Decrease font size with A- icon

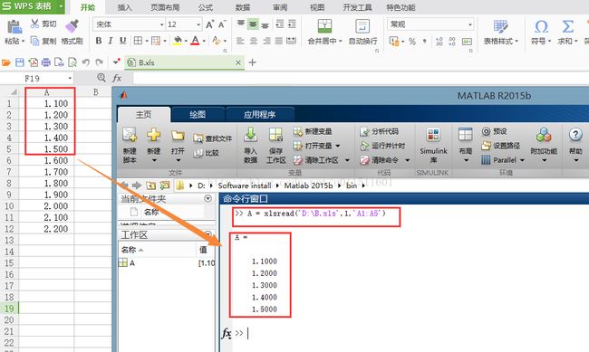(x=222, y=24)
